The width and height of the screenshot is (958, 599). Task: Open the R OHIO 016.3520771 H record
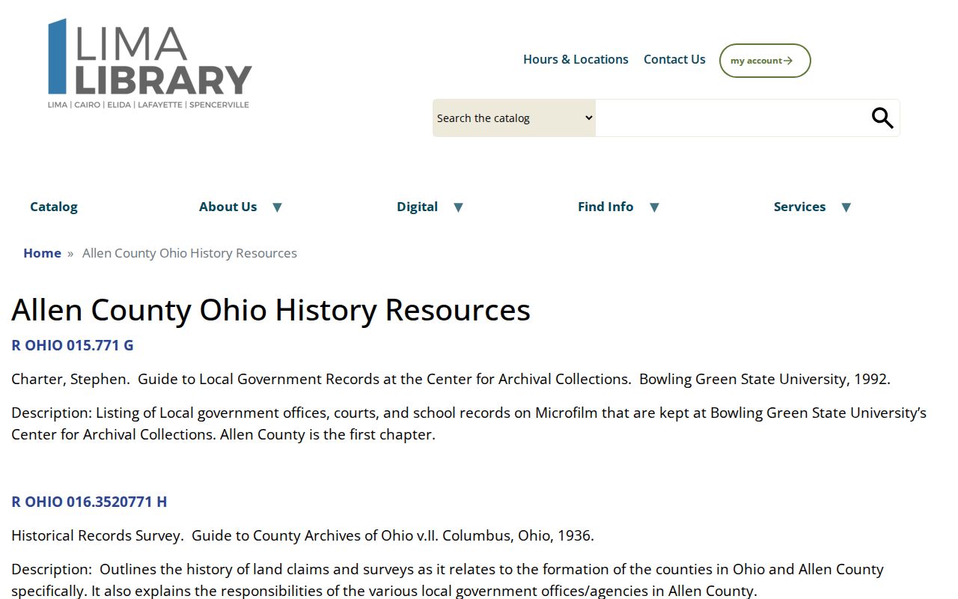89,502
